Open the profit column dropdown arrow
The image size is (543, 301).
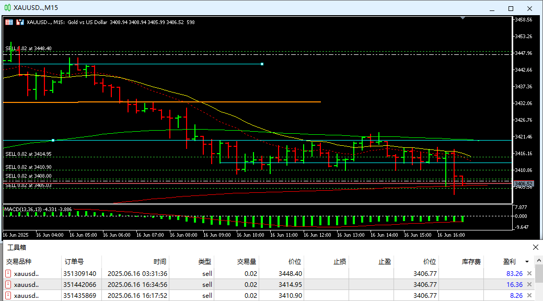[x=527, y=261]
